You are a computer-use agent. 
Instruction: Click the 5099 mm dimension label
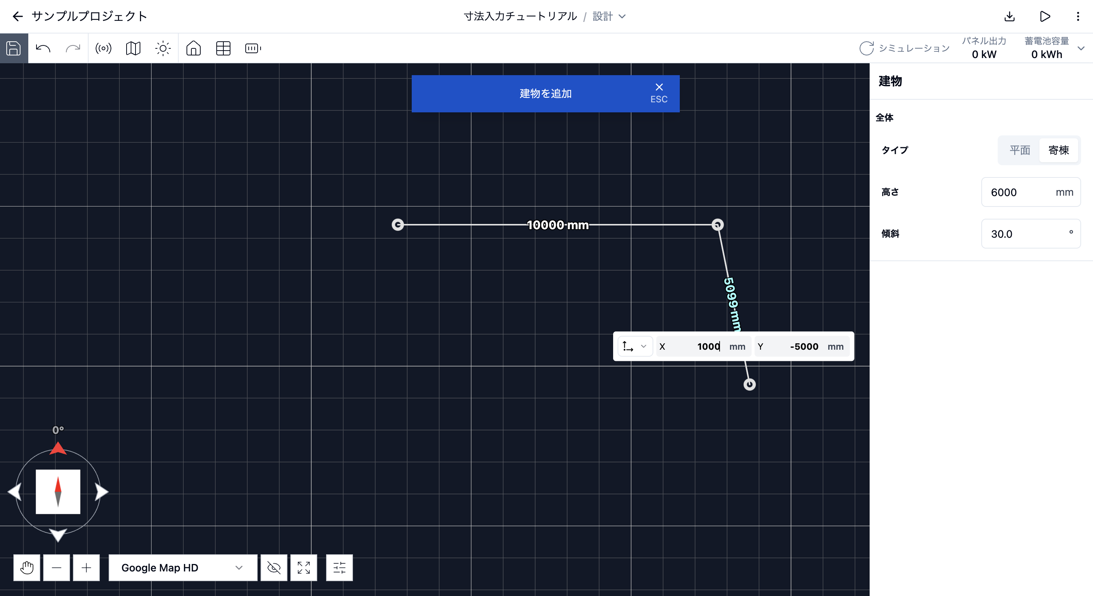tap(732, 304)
